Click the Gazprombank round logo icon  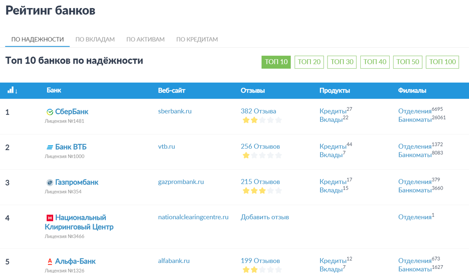pos(50,183)
